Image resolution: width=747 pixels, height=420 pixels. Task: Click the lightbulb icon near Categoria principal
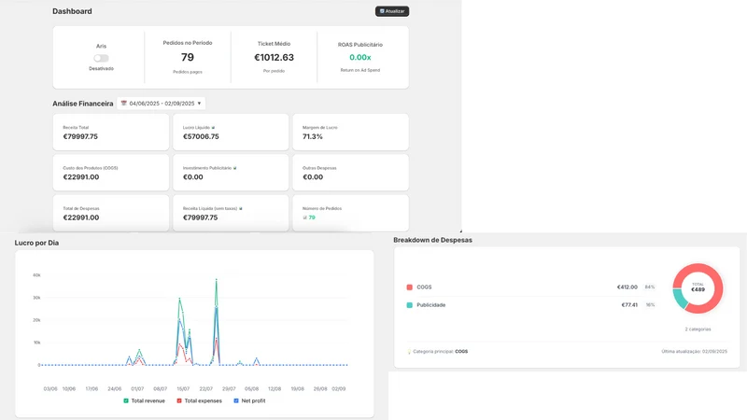[409, 352]
